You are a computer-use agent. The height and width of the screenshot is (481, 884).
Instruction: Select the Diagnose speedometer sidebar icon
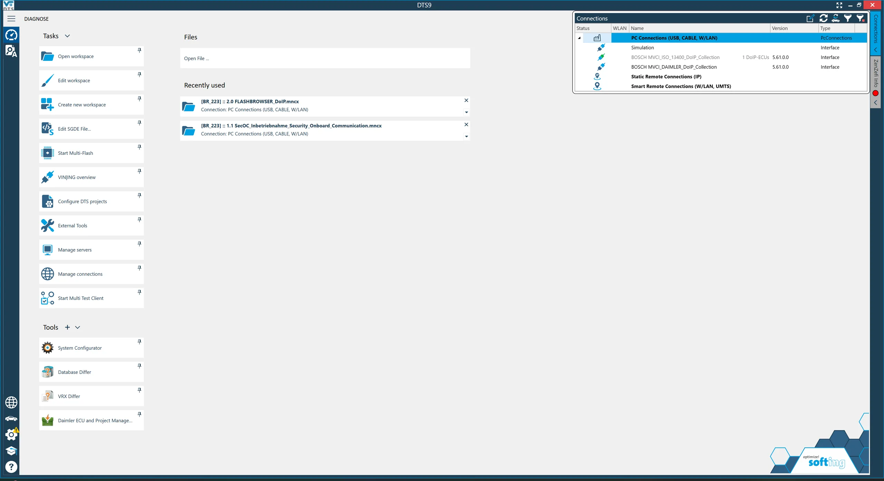click(11, 35)
